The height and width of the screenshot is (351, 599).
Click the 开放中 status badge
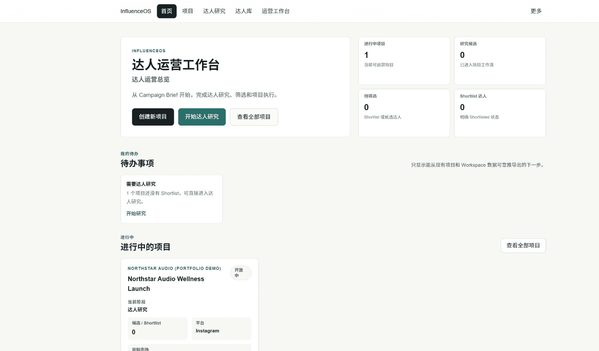click(x=240, y=273)
